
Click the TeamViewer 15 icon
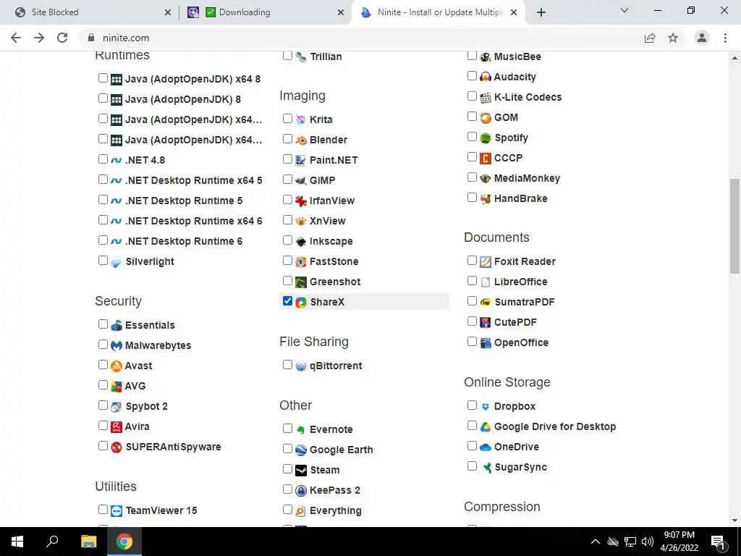click(x=117, y=510)
